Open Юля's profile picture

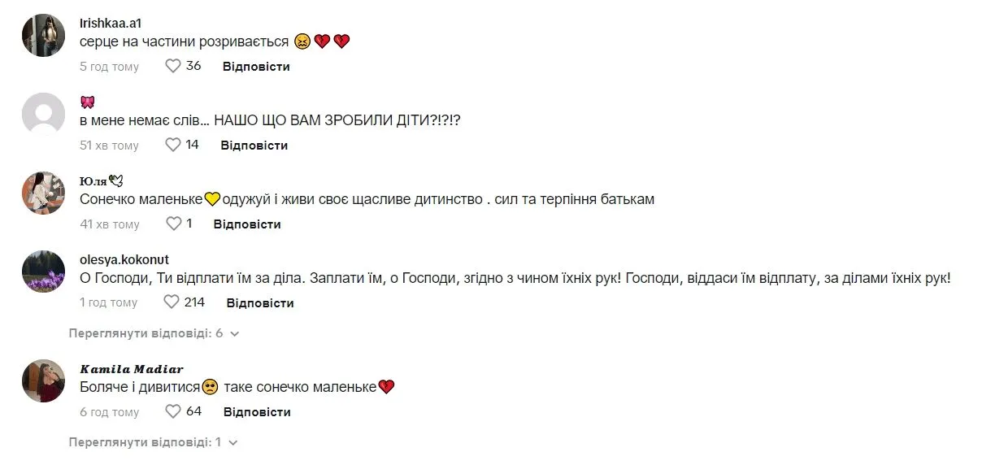tap(43, 193)
